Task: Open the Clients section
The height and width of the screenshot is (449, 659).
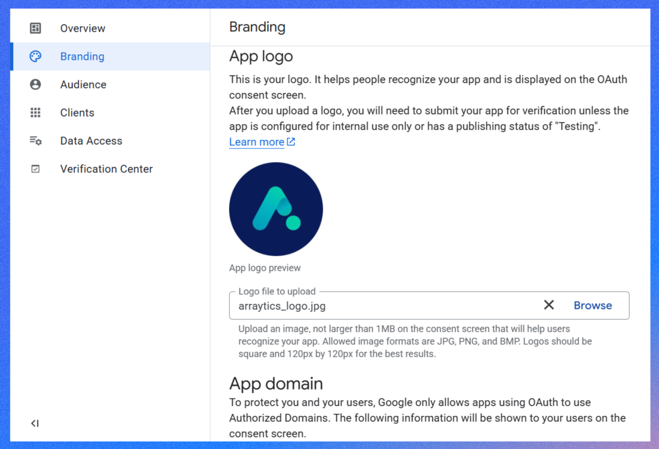Action: pos(110,113)
